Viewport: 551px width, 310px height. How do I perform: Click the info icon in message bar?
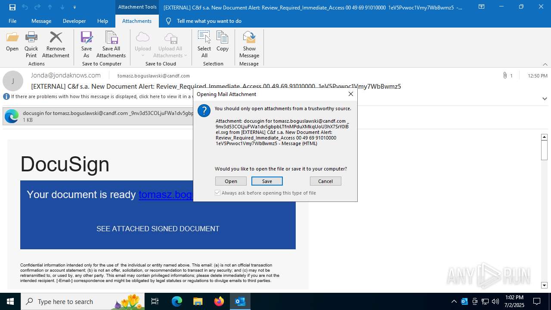point(6,96)
